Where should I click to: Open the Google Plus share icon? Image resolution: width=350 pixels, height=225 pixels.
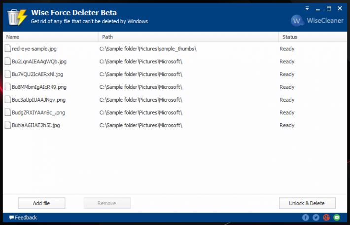coord(326,218)
